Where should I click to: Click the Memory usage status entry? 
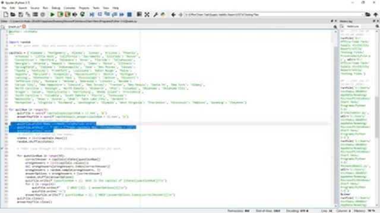click(x=365, y=211)
